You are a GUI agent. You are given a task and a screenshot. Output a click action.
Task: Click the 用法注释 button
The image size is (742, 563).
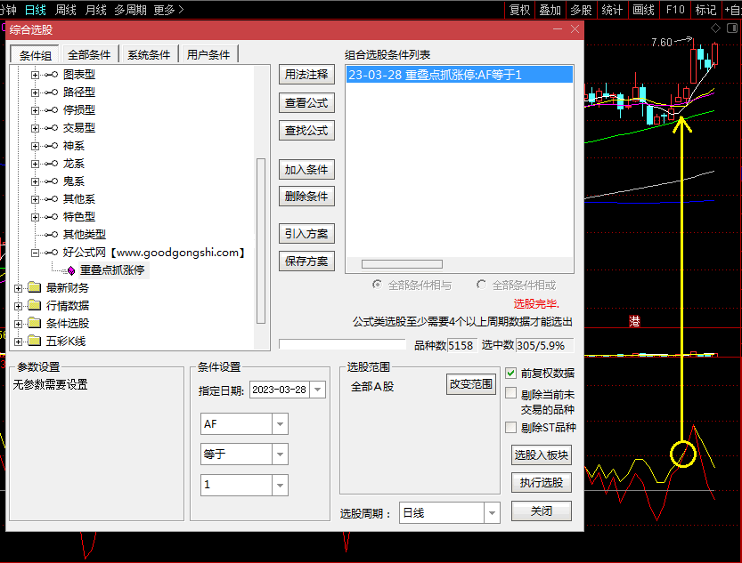306,75
